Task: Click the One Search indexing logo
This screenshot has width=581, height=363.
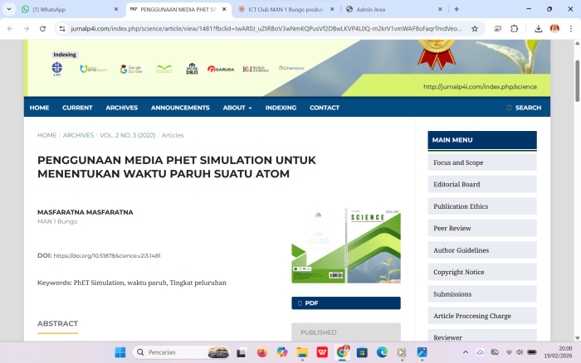Action: pyautogui.click(x=94, y=69)
